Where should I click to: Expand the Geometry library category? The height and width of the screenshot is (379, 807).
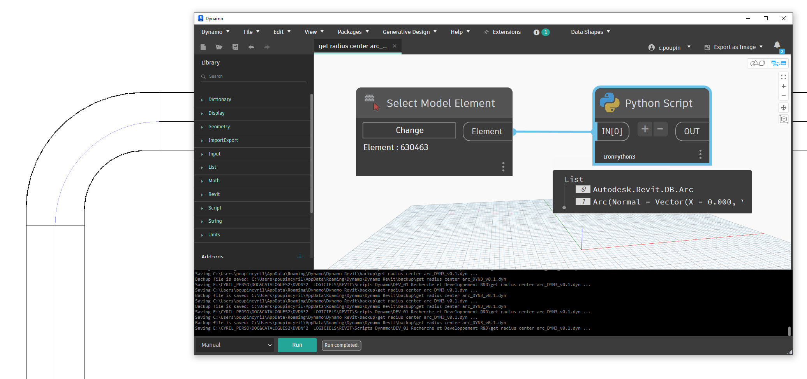click(219, 127)
